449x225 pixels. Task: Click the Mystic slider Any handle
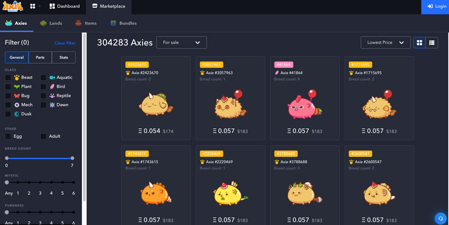(7, 182)
